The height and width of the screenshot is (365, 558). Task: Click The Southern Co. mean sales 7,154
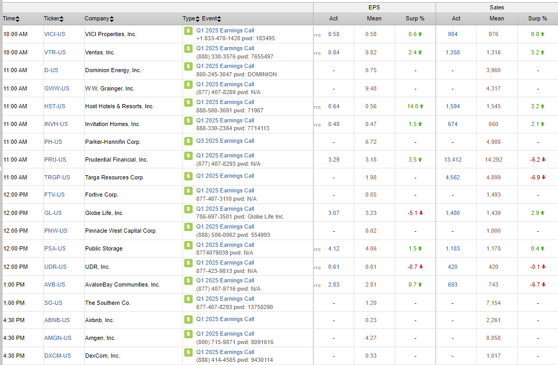pos(493,303)
